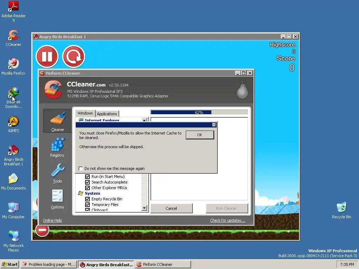Uncheck Search Autocomplete option
The height and width of the screenshot is (269, 359).
pos(87,182)
